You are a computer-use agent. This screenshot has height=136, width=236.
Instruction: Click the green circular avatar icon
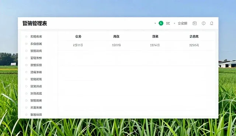(x=161, y=23)
